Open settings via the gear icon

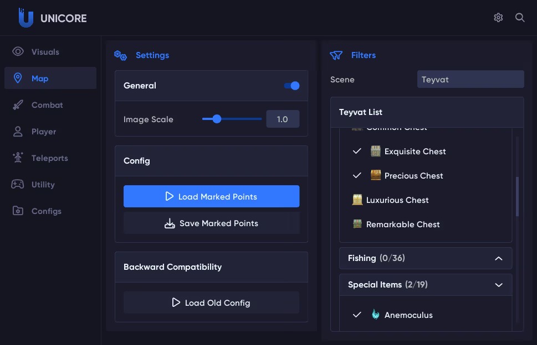click(x=498, y=18)
